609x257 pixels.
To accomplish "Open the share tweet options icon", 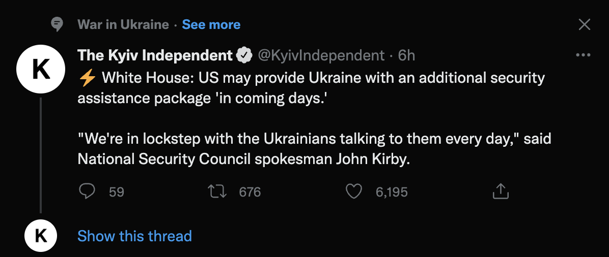I will tap(501, 191).
